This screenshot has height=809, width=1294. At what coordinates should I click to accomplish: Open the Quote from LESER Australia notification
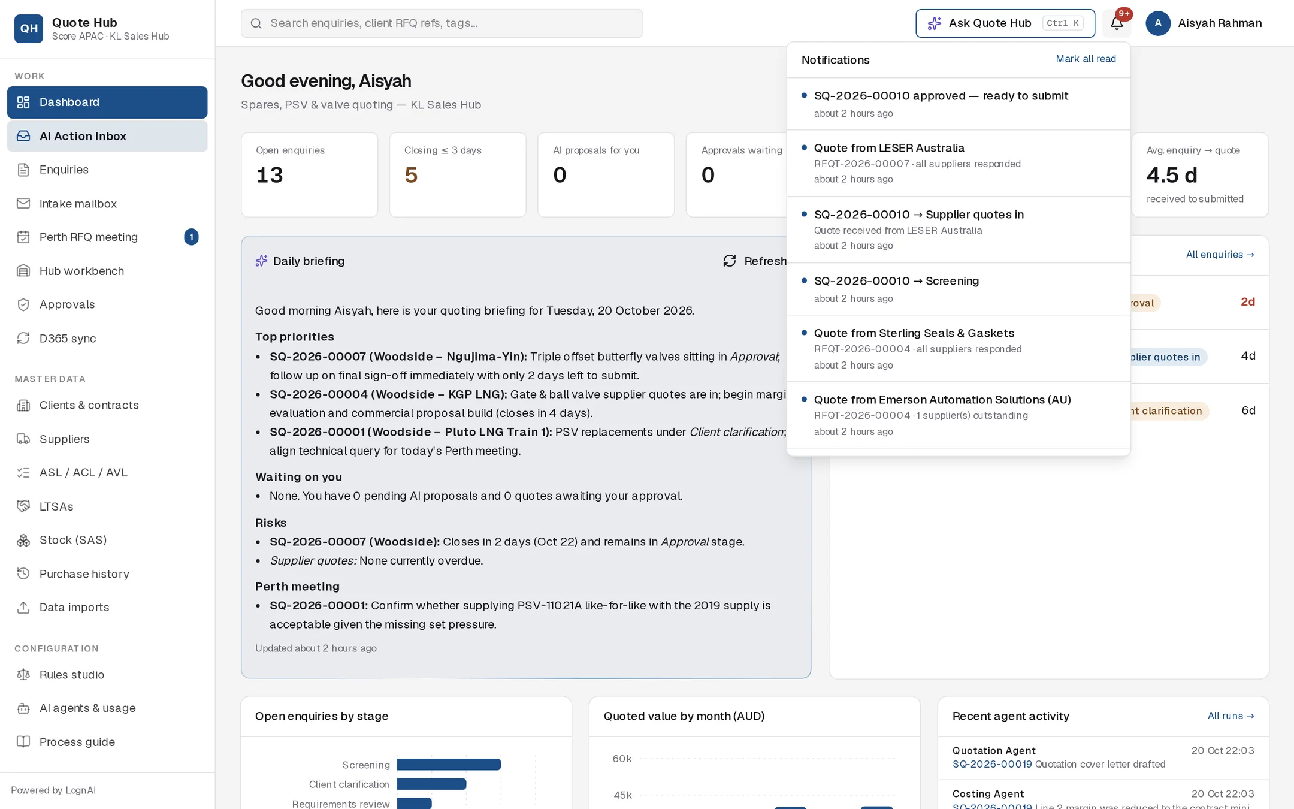coord(959,164)
